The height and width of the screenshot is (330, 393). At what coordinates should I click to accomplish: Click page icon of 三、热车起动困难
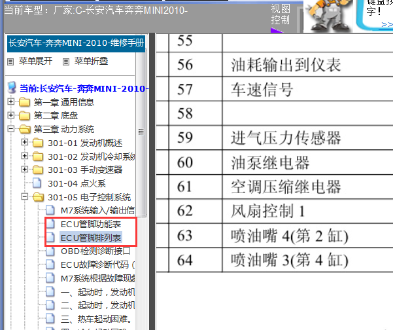[50, 318]
